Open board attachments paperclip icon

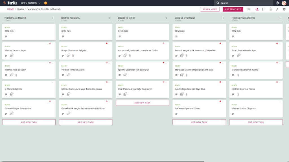(271, 9)
